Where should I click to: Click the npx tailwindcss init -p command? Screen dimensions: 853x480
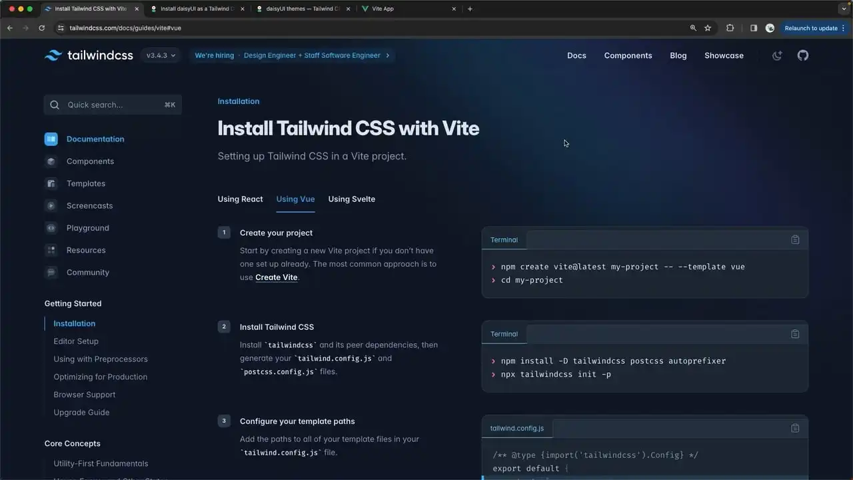[556, 374]
